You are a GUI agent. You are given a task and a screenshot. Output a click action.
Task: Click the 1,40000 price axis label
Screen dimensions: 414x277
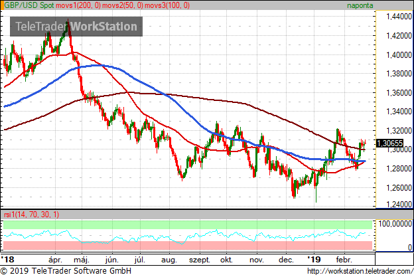(399, 55)
